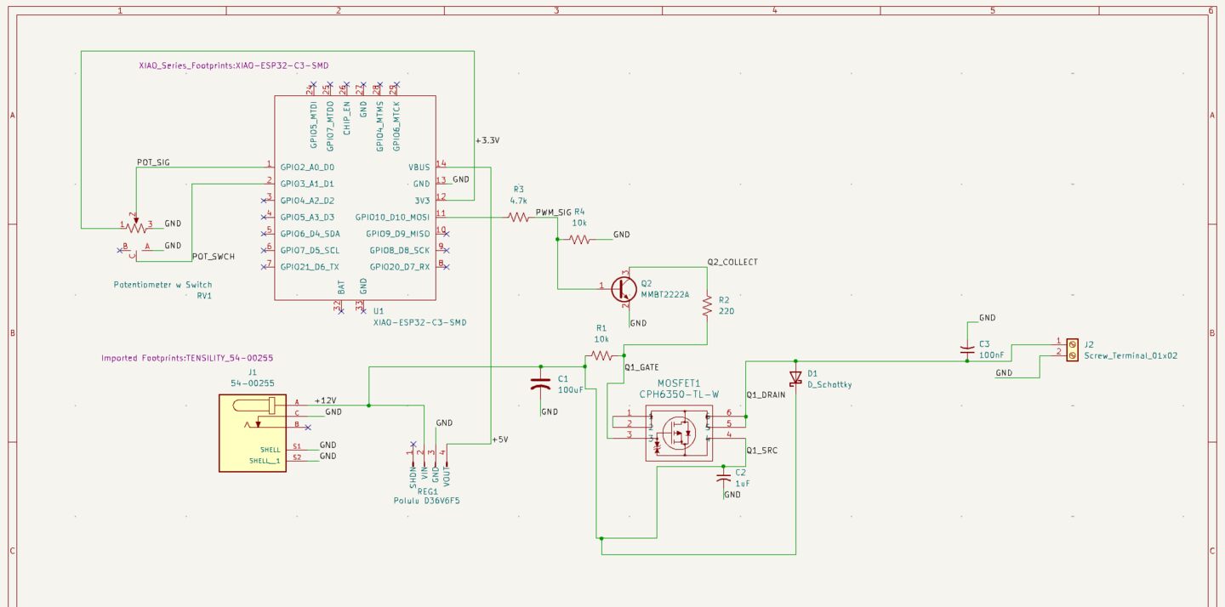Click the +12V wire junction near J1
1225x607 pixels.
coord(368,406)
